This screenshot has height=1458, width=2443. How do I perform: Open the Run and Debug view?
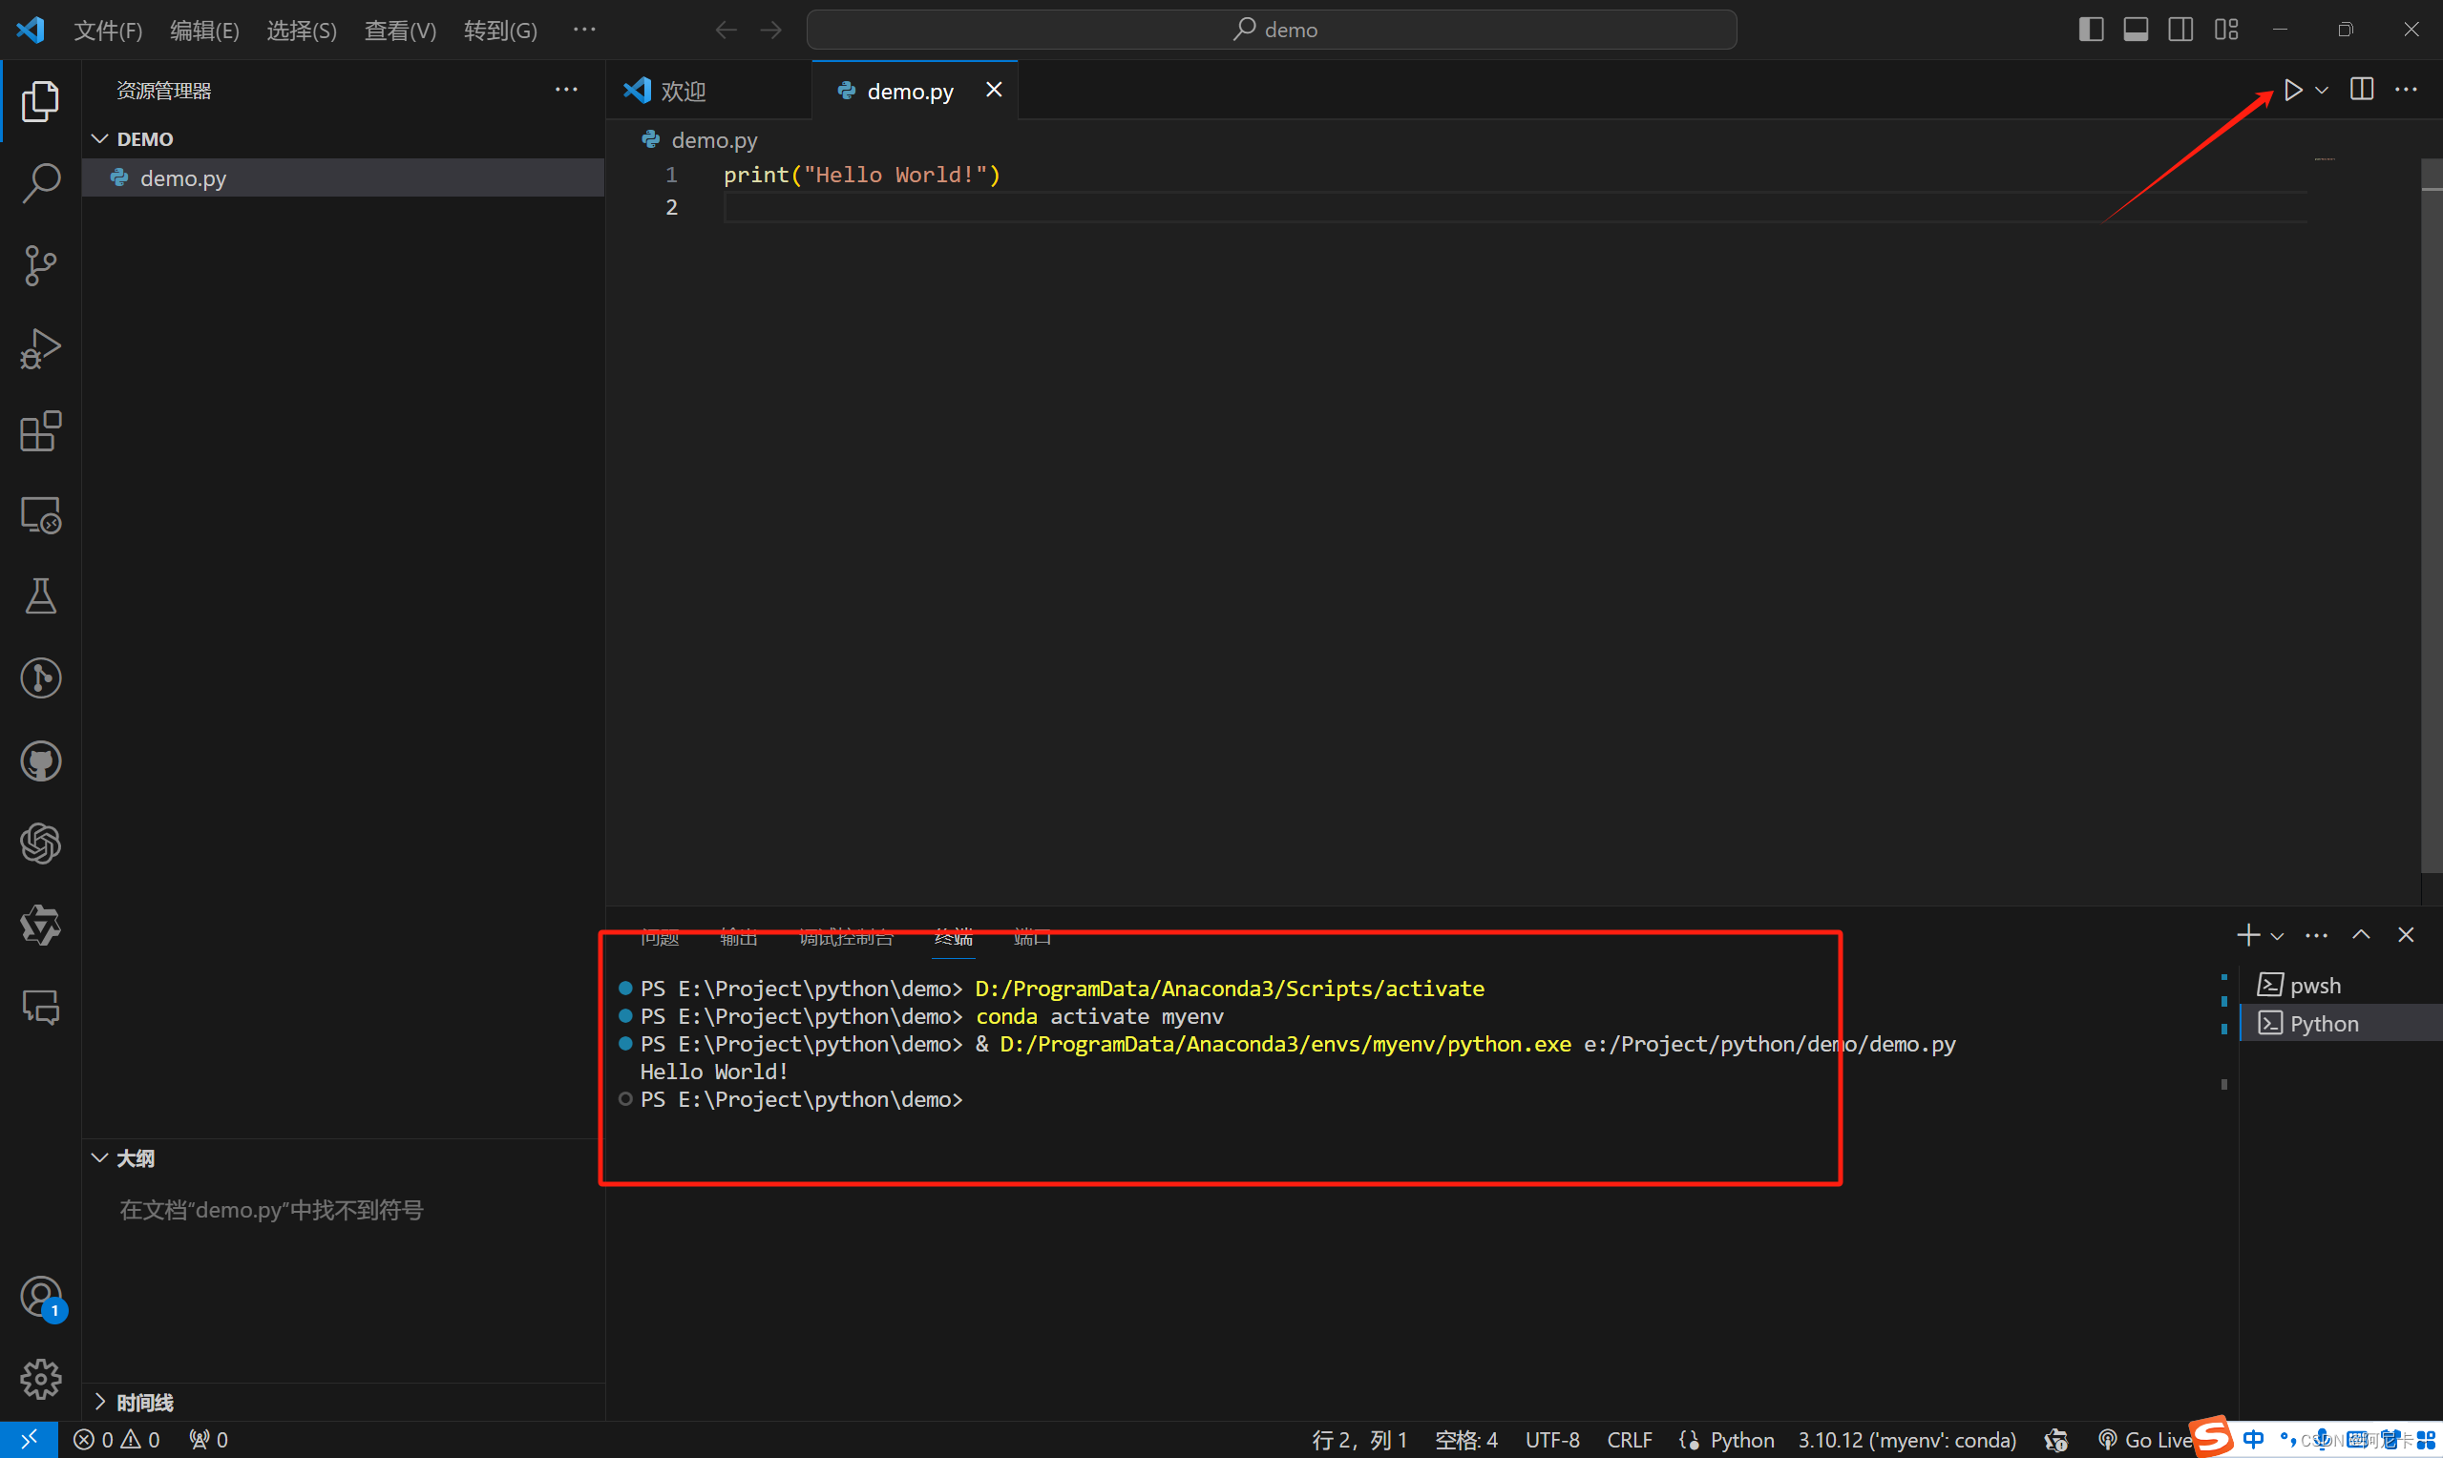point(40,349)
